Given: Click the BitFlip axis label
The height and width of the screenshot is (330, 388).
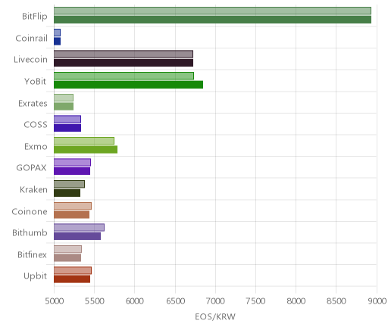Looking at the screenshot, I should pyautogui.click(x=35, y=17).
